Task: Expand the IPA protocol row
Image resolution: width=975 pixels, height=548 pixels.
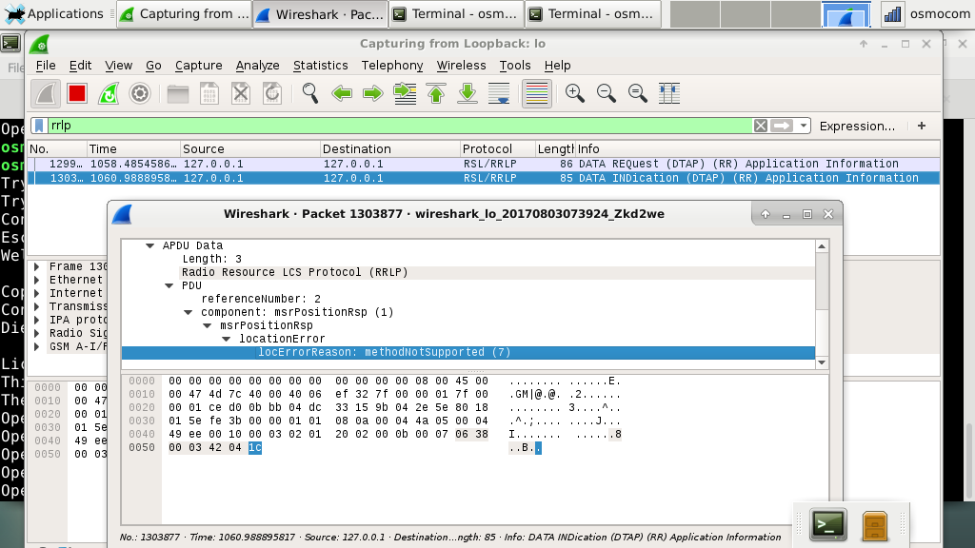Action: (37, 320)
